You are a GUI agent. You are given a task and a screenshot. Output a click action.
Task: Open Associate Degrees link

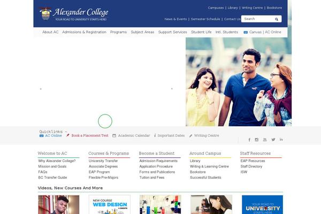[103, 166]
